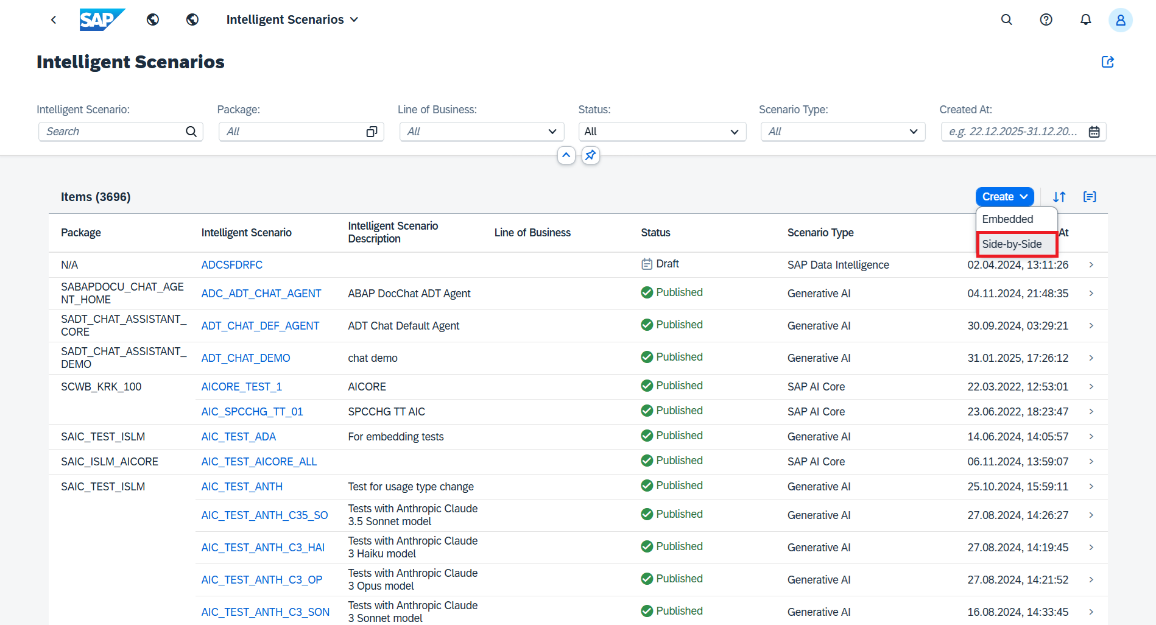Open the ADT_CHAT_DEF_AGENT scenario link
This screenshot has height=625, width=1156.
click(x=261, y=326)
